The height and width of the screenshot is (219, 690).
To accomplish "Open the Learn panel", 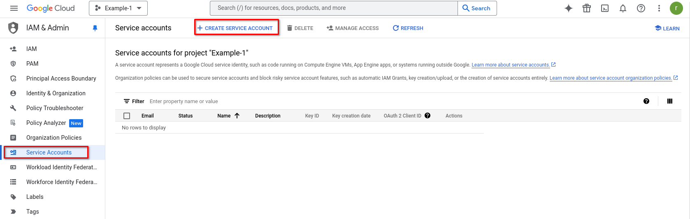I will 667,28.
